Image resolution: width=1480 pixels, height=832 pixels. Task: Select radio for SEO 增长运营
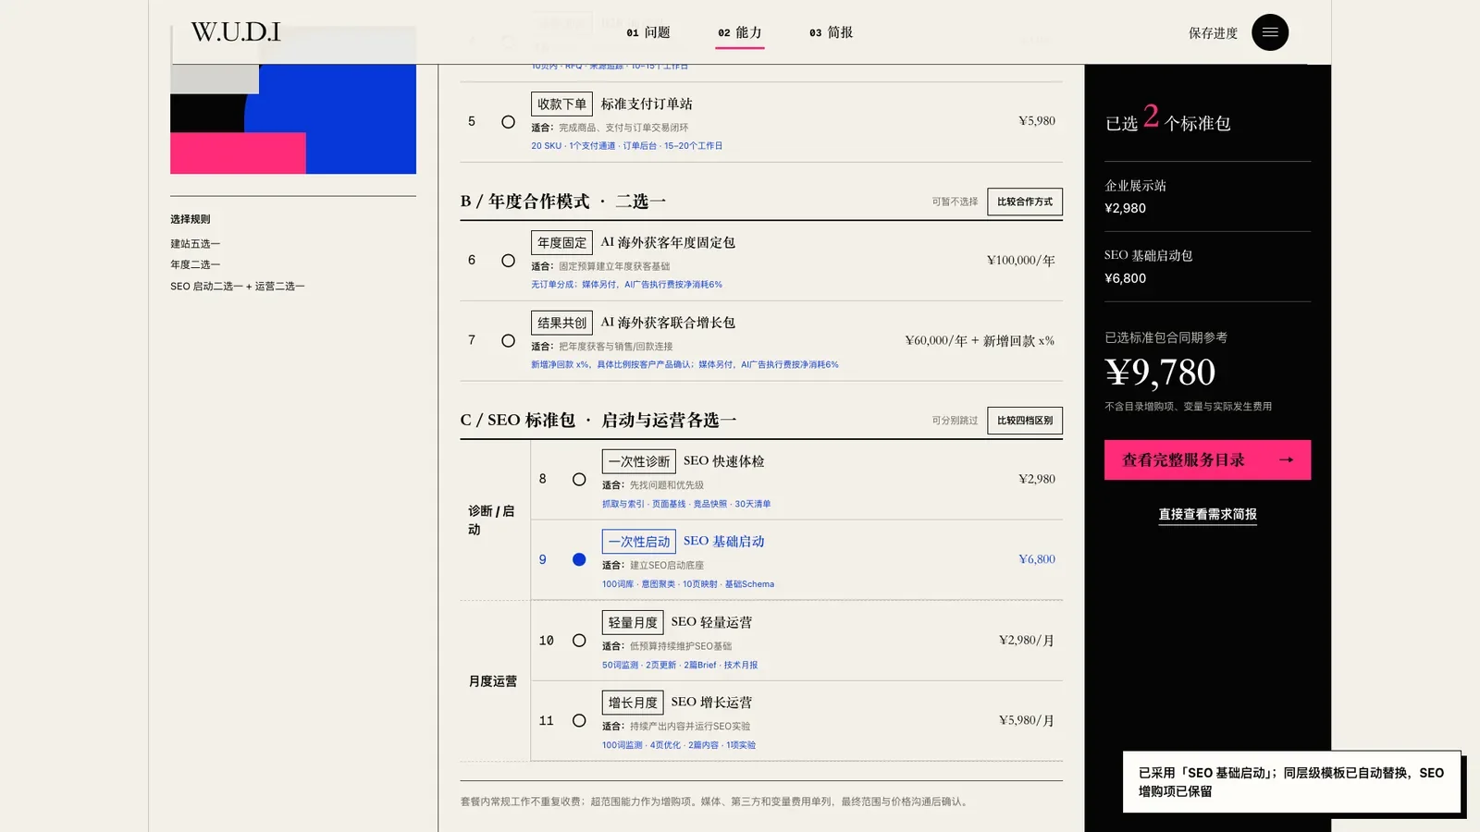(x=579, y=721)
